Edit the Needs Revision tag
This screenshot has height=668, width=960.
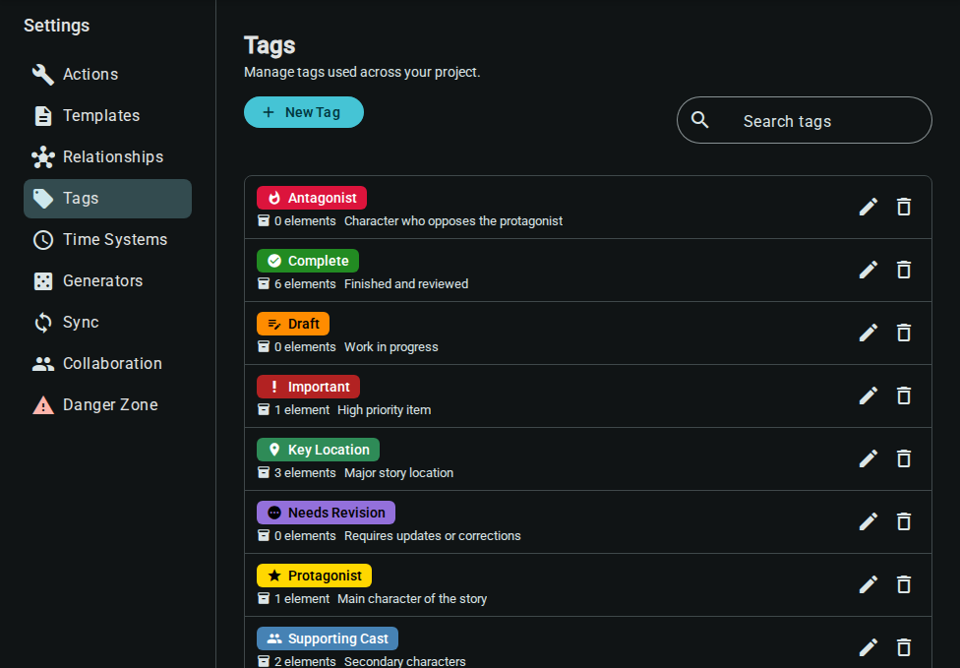pyautogui.click(x=869, y=522)
